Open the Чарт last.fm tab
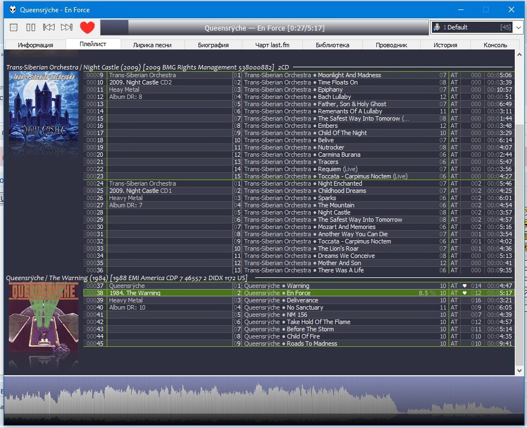This screenshot has height=428, width=527. (x=273, y=45)
